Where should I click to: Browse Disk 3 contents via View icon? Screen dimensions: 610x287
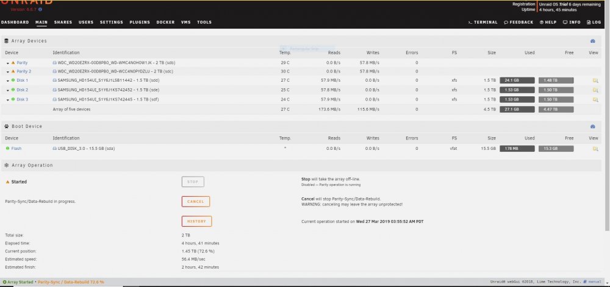pyautogui.click(x=595, y=100)
